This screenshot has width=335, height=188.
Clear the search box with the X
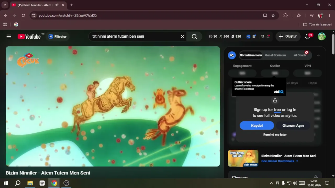click(x=183, y=37)
